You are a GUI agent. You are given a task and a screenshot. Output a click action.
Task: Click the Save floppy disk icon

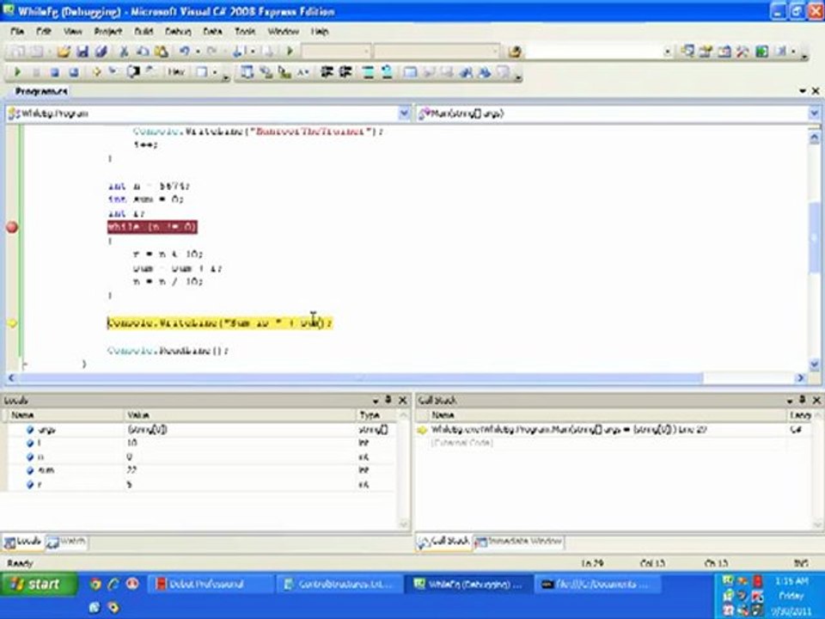tap(82, 51)
